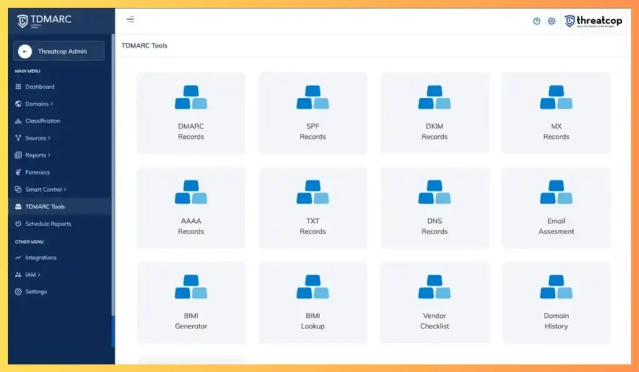Open the AAAA Records tool icon
The height and width of the screenshot is (372, 639).
[x=191, y=192]
